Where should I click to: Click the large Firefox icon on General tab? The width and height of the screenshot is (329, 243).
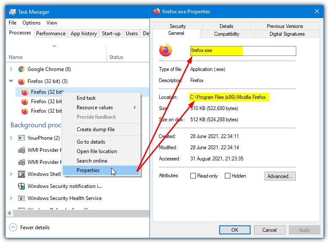coord(165,50)
